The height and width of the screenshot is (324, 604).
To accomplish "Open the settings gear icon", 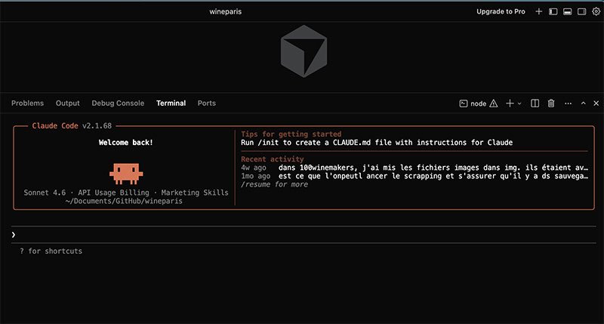I will click(596, 12).
